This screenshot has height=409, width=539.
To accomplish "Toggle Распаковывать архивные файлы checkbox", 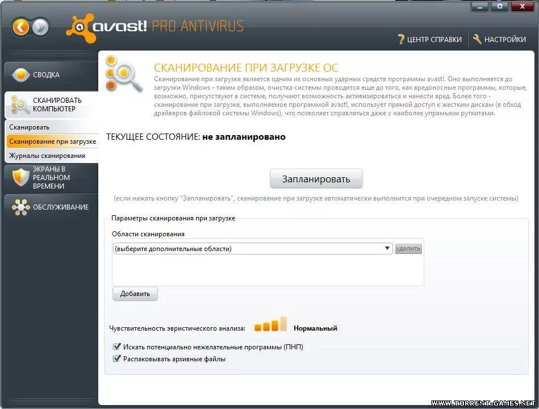I will [x=117, y=358].
